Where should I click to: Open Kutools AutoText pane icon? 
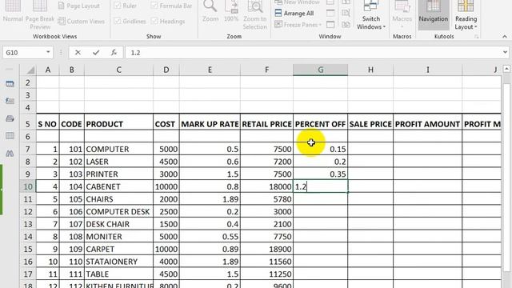[x=10, y=101]
